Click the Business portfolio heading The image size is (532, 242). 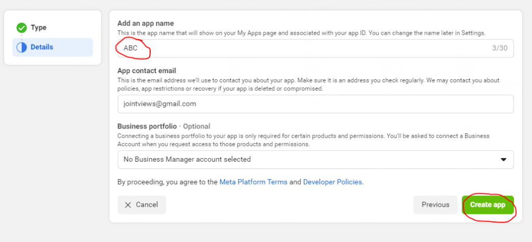coord(147,126)
